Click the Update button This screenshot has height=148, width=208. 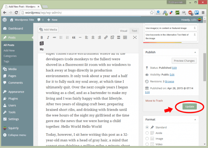click(x=190, y=107)
